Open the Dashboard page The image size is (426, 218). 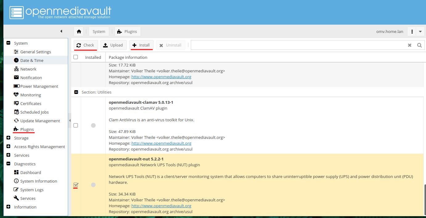(x=31, y=172)
